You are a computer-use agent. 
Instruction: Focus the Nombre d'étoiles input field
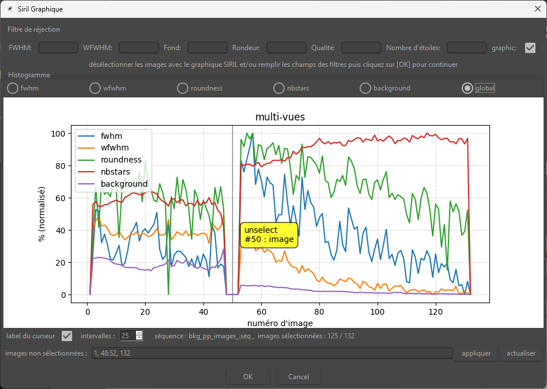pos(466,48)
